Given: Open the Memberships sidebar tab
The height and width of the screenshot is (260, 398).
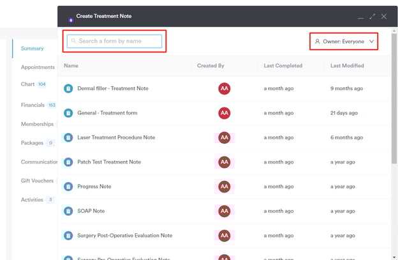Looking at the screenshot, I should [37, 124].
